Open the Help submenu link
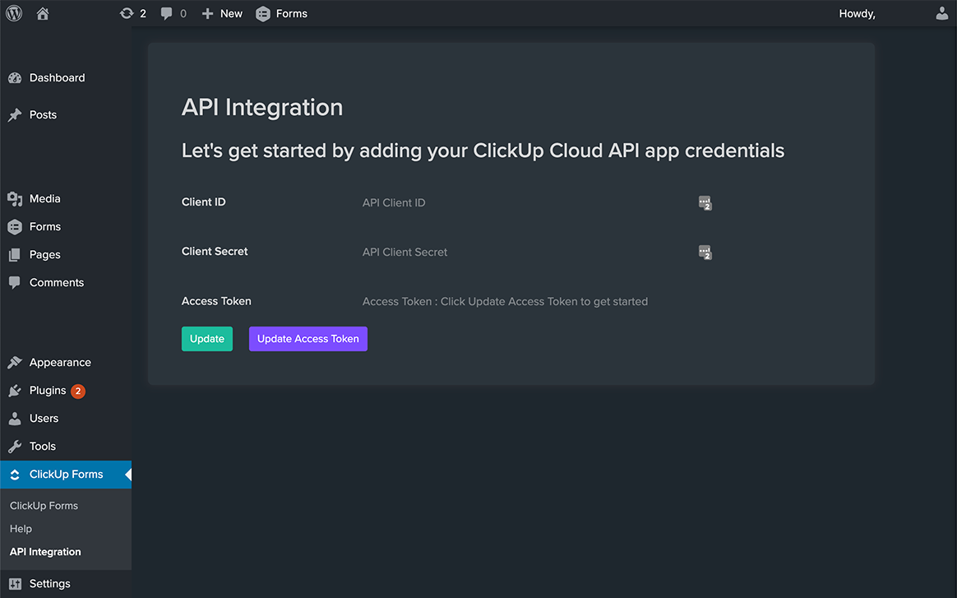Image resolution: width=957 pixels, height=598 pixels. click(x=21, y=529)
